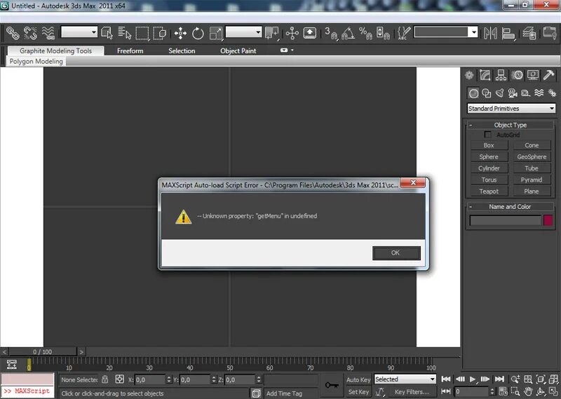Select the Select and Link tool
The height and width of the screenshot is (399, 561).
pyautogui.click(x=13, y=33)
